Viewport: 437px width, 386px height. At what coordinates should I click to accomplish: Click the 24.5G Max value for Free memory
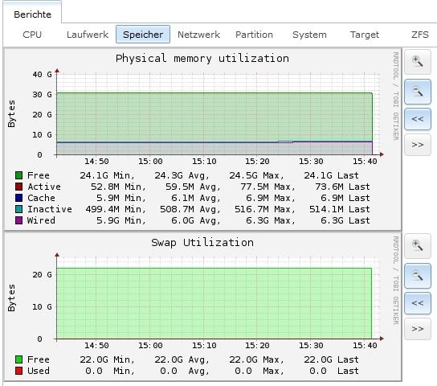point(256,175)
